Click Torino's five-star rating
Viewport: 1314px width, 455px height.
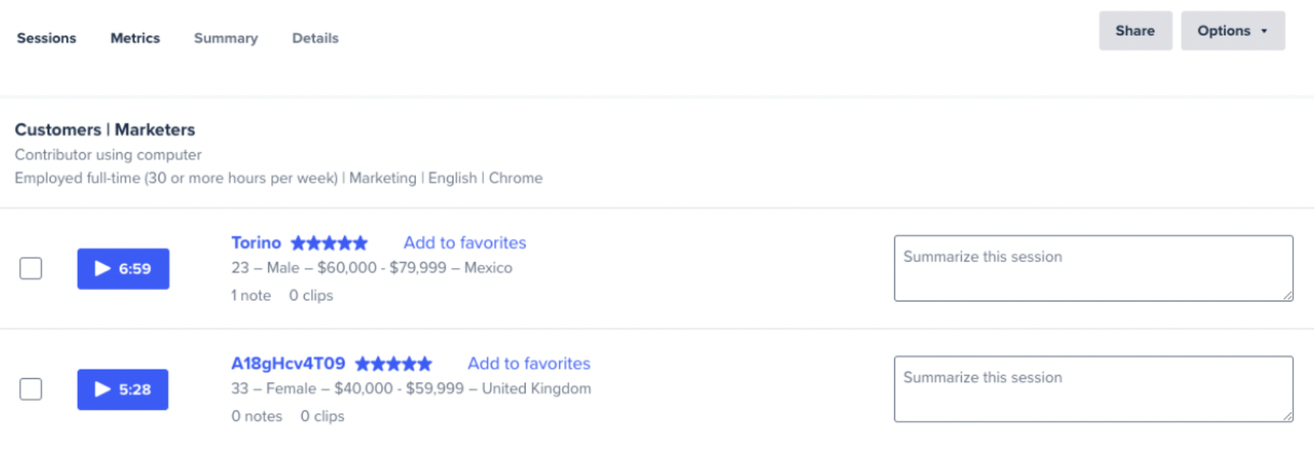(329, 243)
